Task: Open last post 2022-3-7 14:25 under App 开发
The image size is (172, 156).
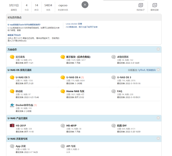Action: click(31, 152)
